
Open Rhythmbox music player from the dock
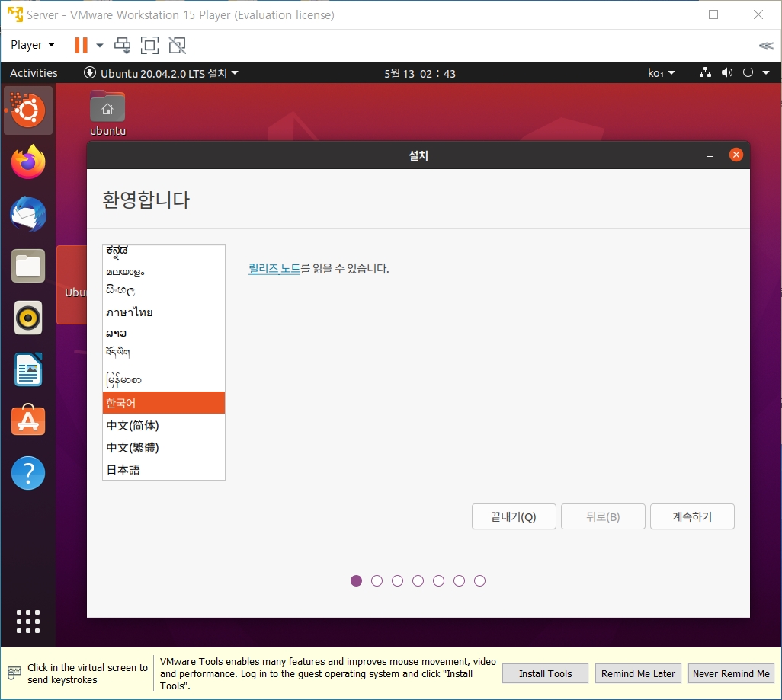pyautogui.click(x=28, y=318)
